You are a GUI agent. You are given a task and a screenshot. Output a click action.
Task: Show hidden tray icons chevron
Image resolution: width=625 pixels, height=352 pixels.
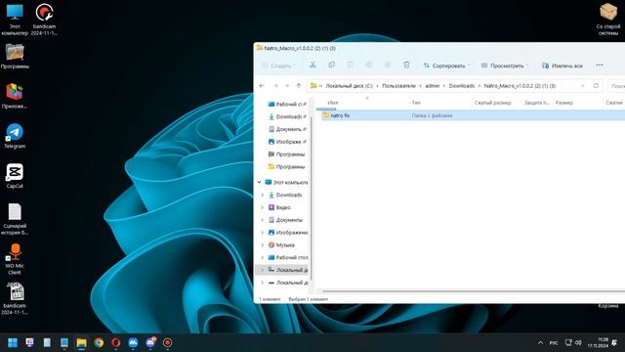[540, 343]
